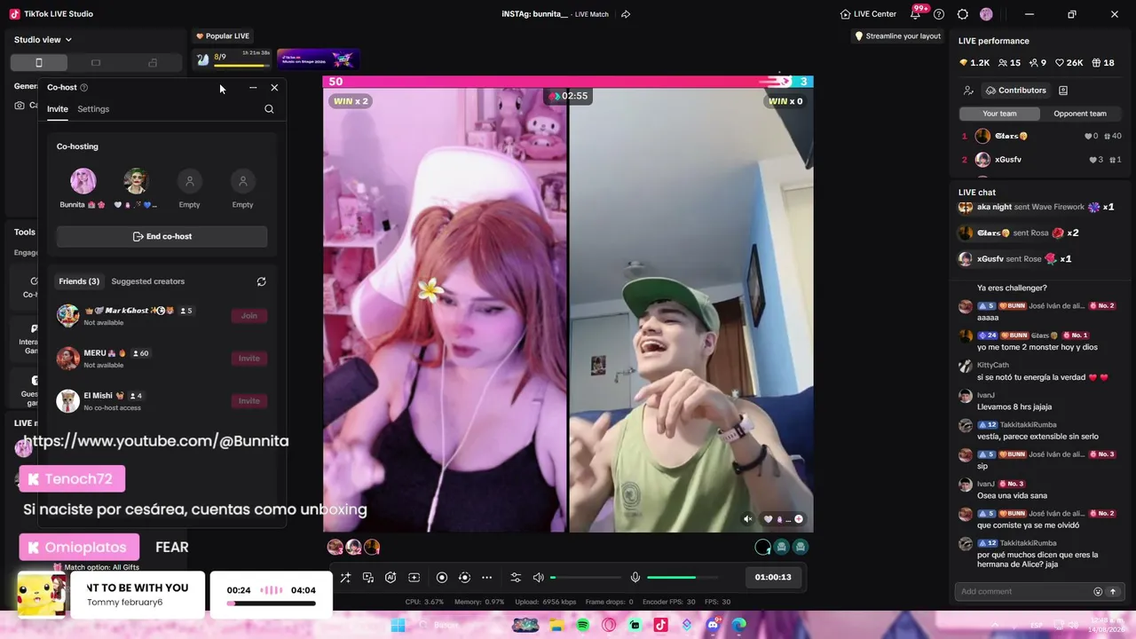Select the Contributors tab
The height and width of the screenshot is (639, 1136).
(1015, 91)
